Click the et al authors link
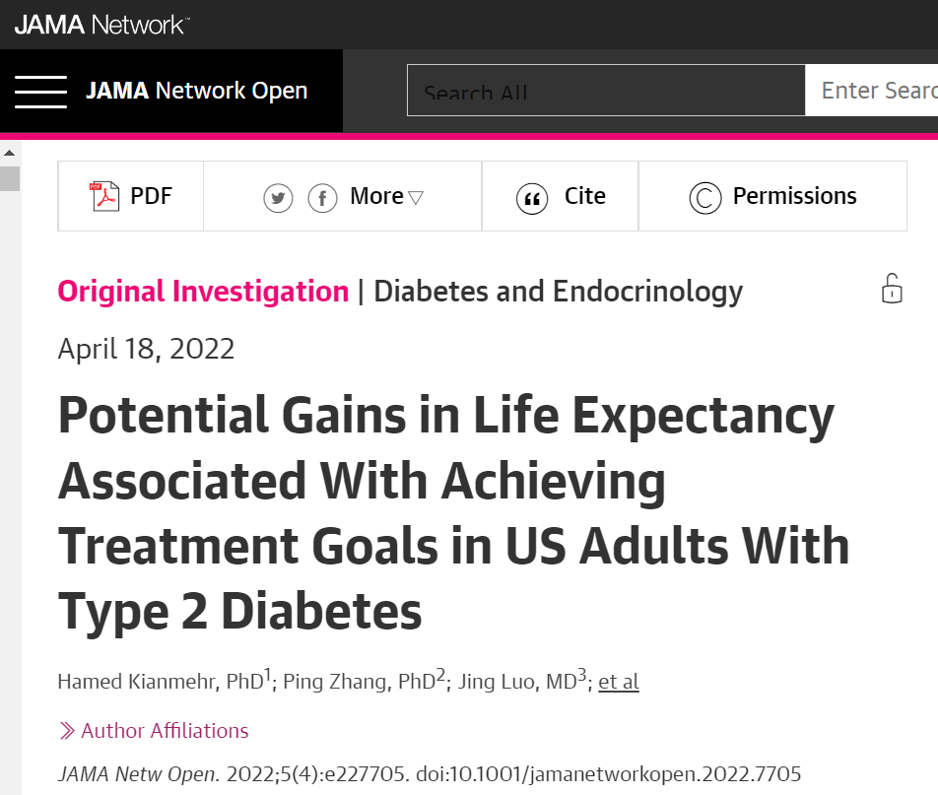The width and height of the screenshot is (938, 795). click(619, 682)
